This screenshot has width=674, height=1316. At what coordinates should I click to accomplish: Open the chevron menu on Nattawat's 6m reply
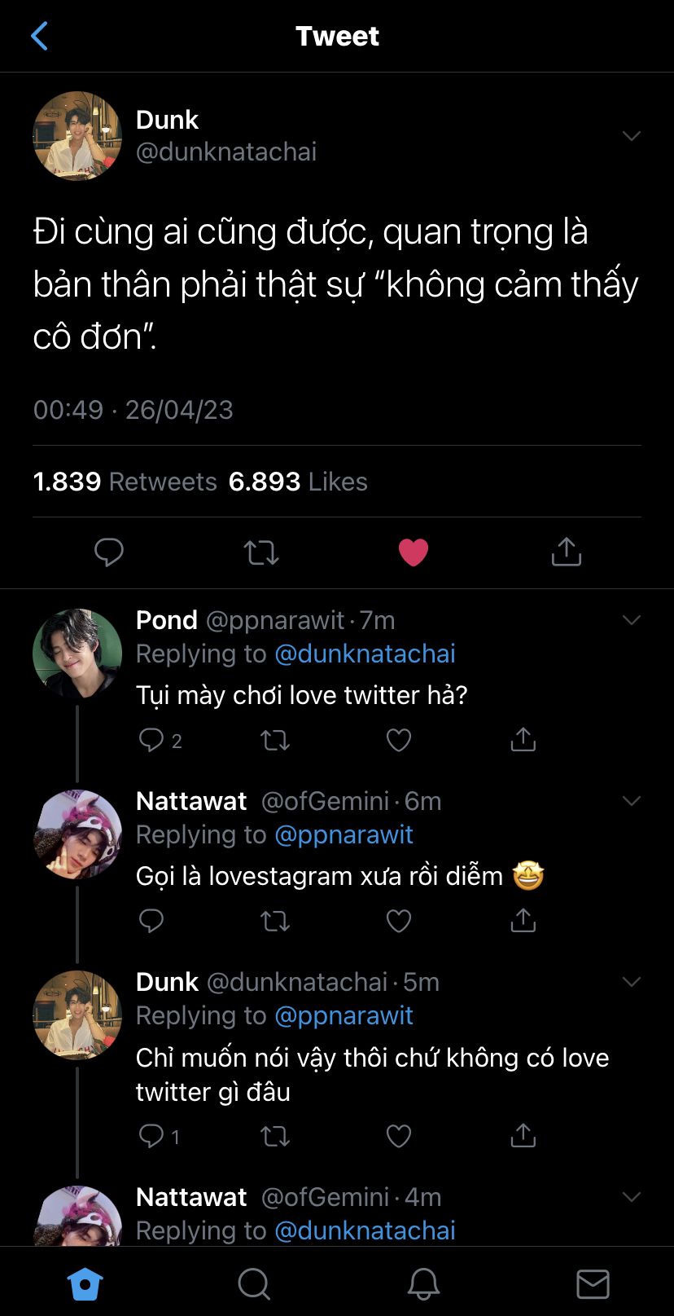click(x=632, y=801)
